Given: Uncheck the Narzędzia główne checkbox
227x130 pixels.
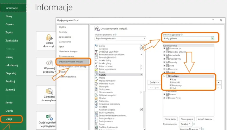Looking at the screenshot, I should [167, 52].
